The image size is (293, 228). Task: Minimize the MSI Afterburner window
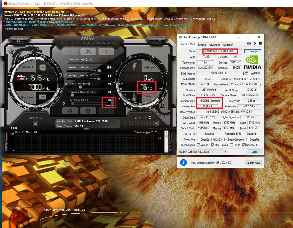coord(154,40)
